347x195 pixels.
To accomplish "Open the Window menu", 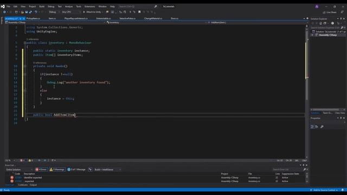I will pos(102,6).
